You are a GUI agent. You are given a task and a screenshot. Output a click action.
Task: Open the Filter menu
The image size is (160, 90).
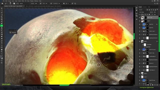click(23, 1)
